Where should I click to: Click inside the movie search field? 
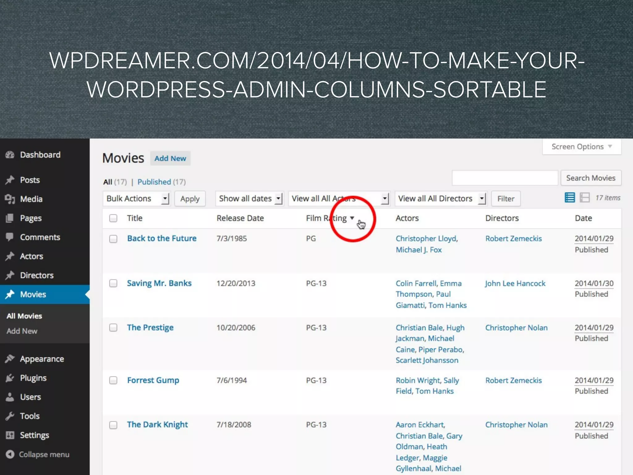tap(505, 178)
